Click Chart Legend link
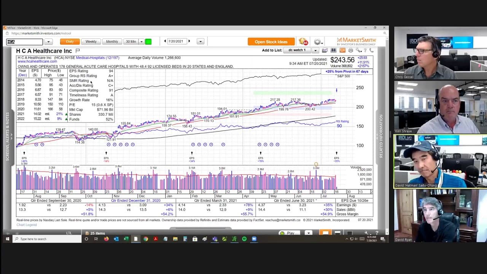 point(27,225)
